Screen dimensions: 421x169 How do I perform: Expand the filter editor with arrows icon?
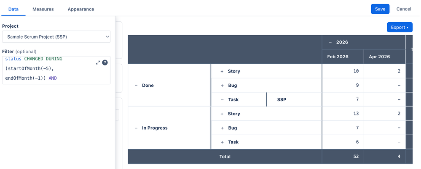(98, 62)
